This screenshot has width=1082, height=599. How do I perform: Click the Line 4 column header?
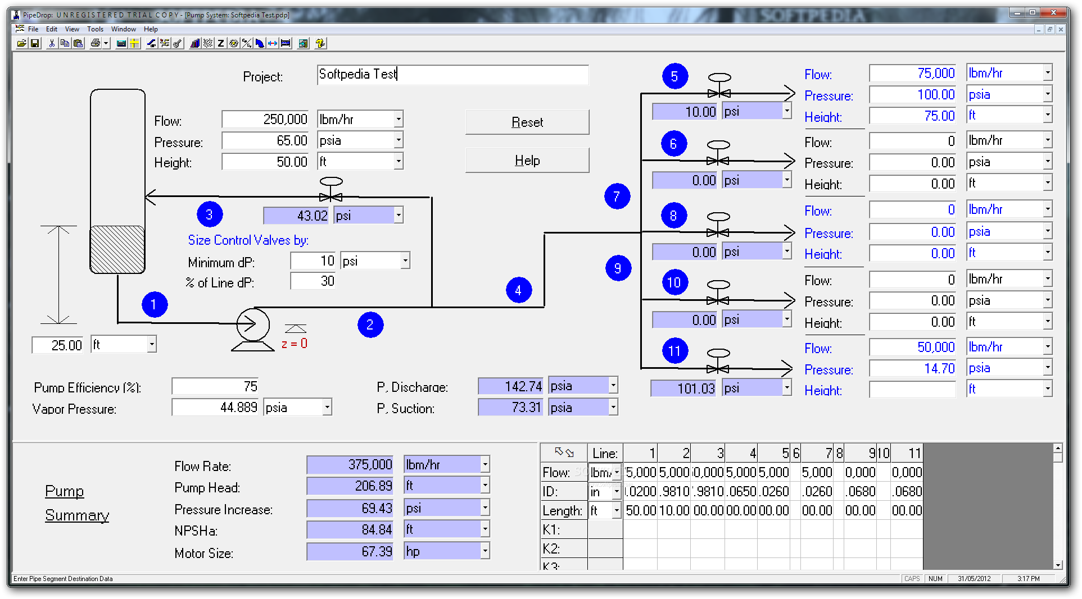741,453
